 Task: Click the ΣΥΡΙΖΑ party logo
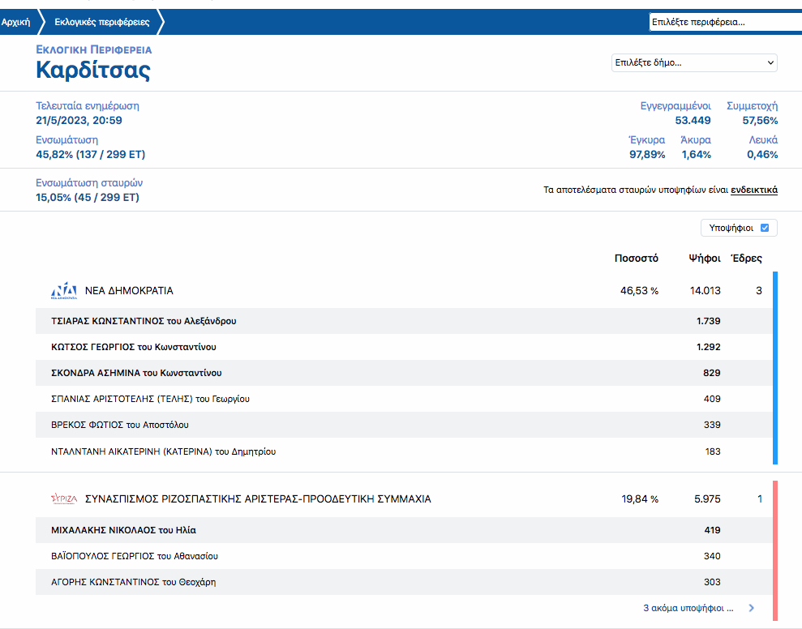(63, 499)
